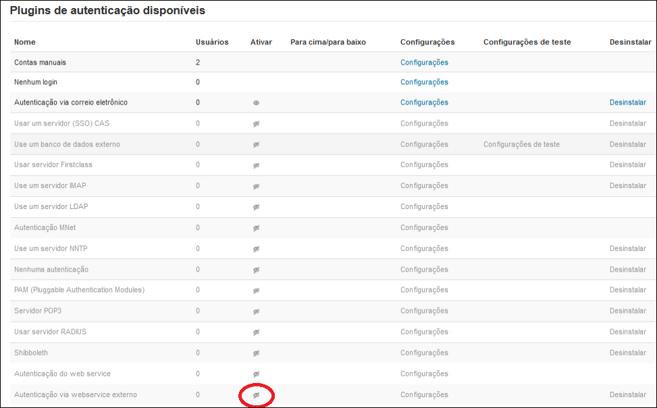Viewport: 657px width, 408px height.
Task: Disable Autenticação via correio eletrônico eye icon
Action: (x=256, y=103)
